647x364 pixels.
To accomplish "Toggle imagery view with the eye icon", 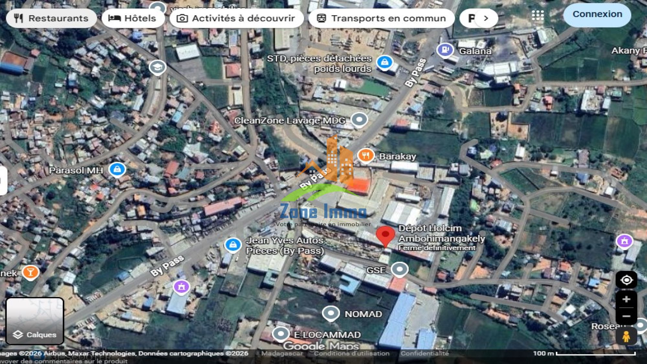I will [x=627, y=280].
